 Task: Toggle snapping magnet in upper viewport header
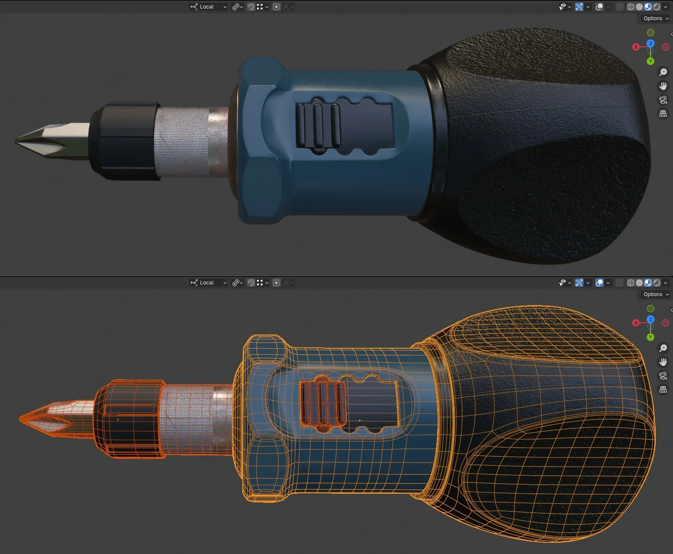click(250, 7)
